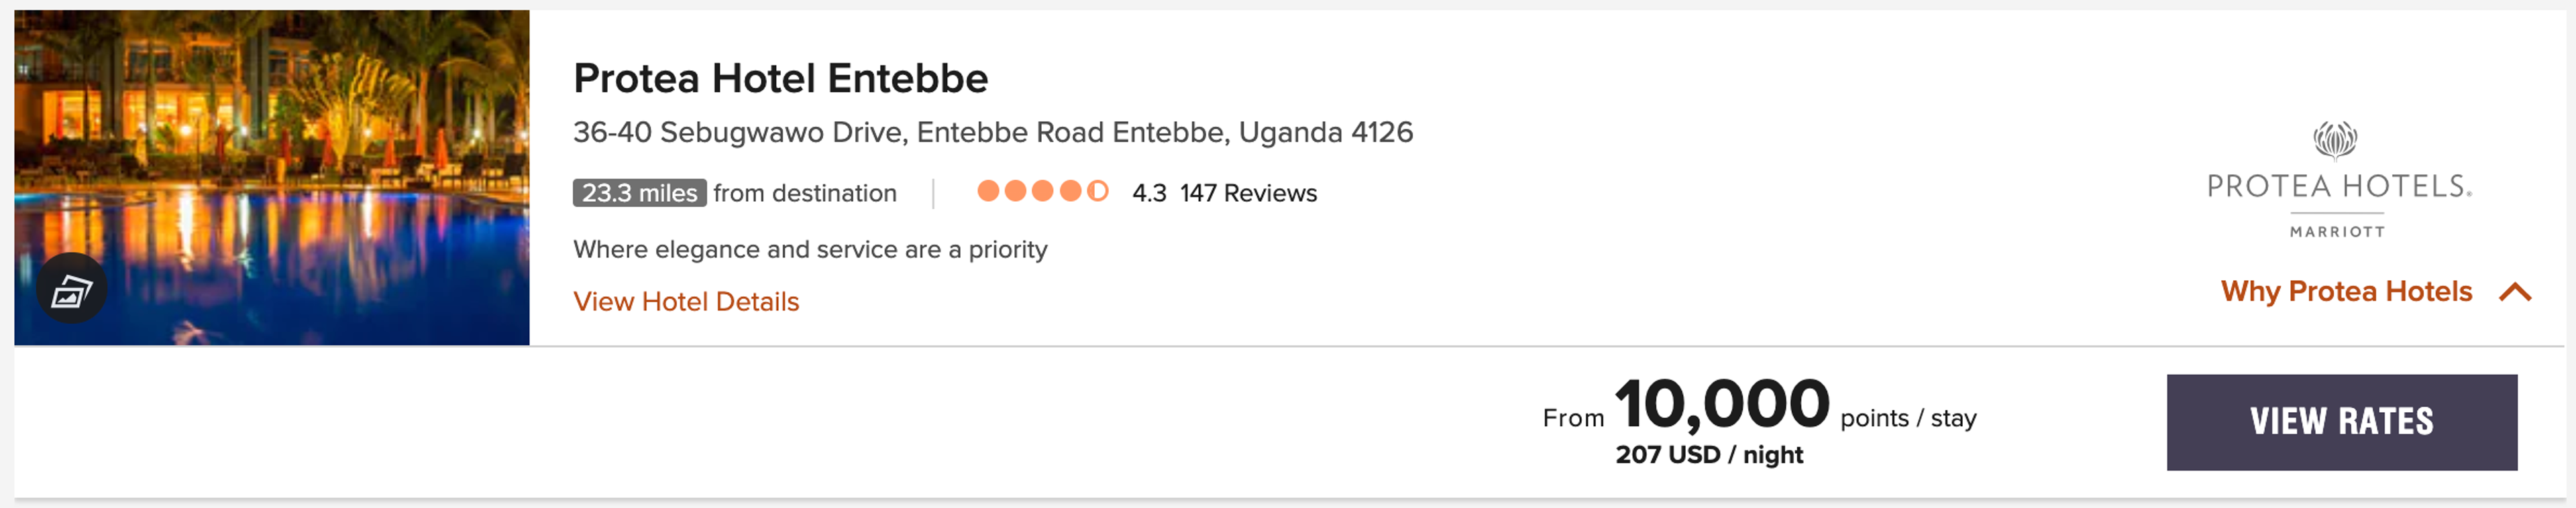Screen dimensions: 2576x508
Task: Click the VIEW RATES button
Action: 2342,422
